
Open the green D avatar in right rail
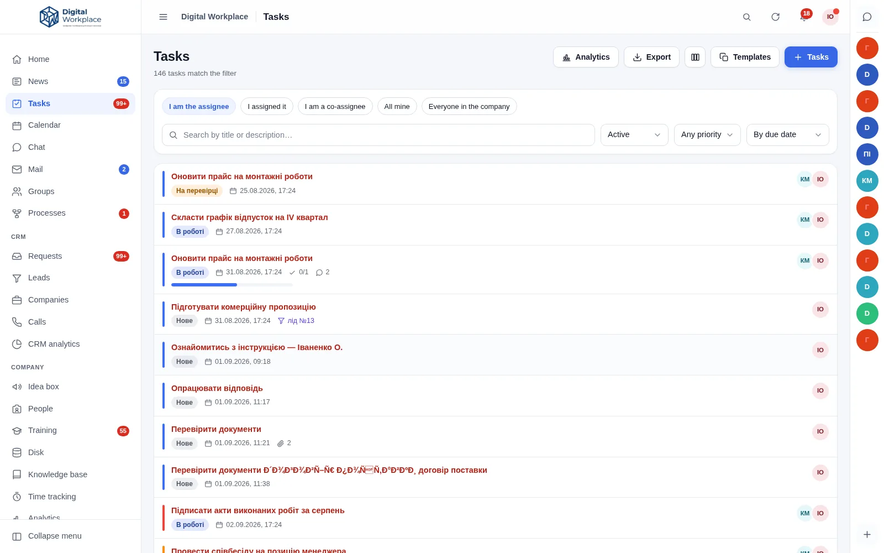867,314
